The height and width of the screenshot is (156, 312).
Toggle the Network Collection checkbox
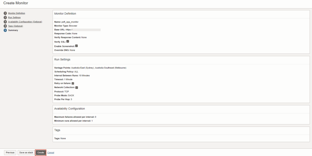click(x=77, y=87)
